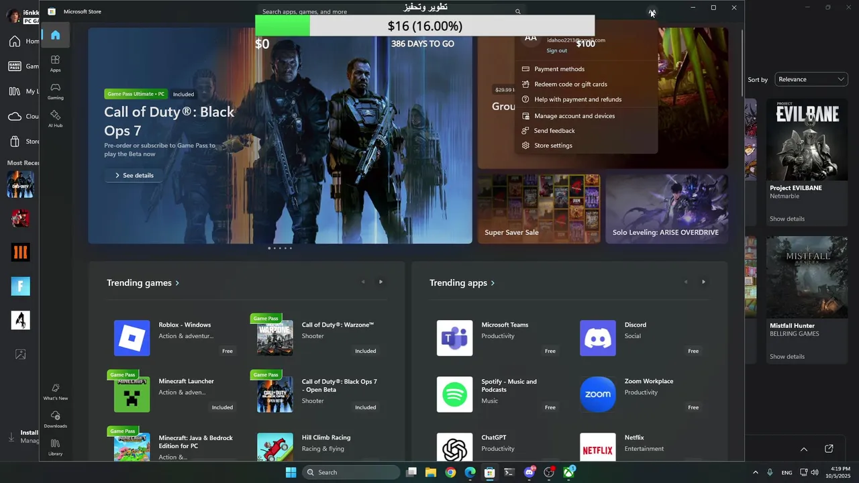Show hidden system tray icons

(755, 472)
